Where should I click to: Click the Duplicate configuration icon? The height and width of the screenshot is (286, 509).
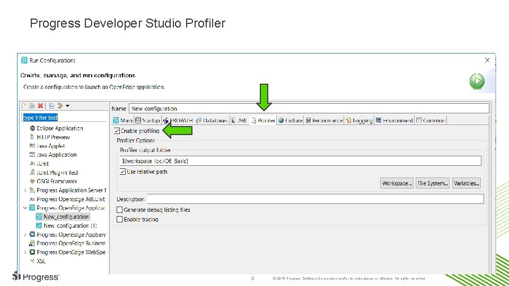[x=32, y=106]
